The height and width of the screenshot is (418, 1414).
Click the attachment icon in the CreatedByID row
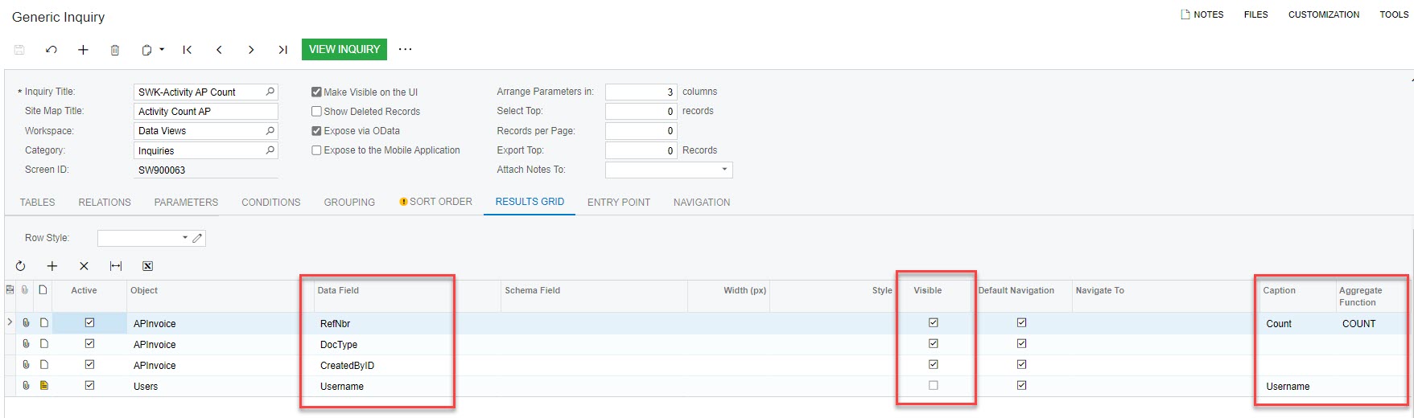(x=26, y=365)
